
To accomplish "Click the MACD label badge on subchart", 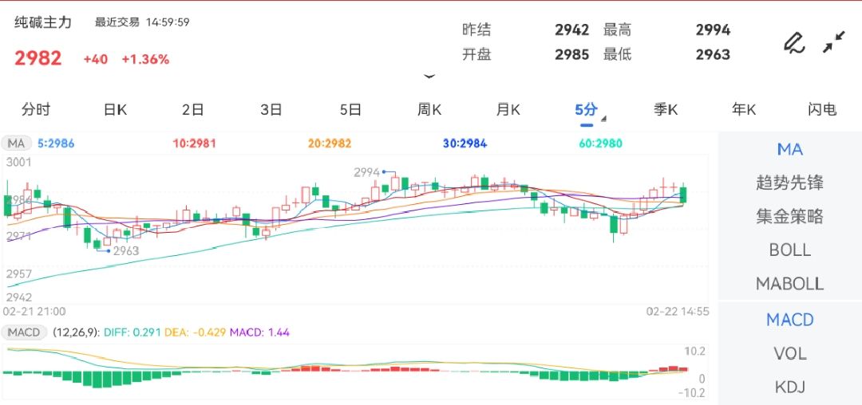I will 24,332.
